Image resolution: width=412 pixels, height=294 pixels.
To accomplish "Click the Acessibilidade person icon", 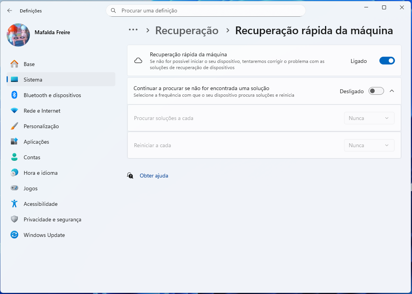I will pyautogui.click(x=14, y=204).
